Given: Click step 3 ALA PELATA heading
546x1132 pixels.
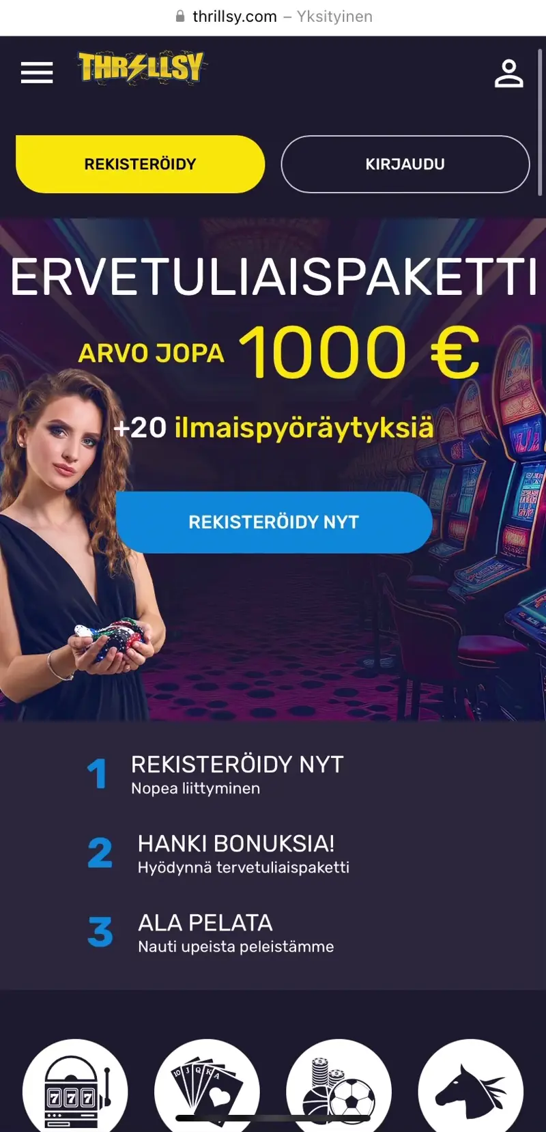Looking at the screenshot, I should [205, 922].
